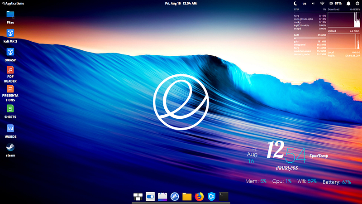Open Multitasking View from the dock
This screenshot has height=204, width=362.
point(138,197)
